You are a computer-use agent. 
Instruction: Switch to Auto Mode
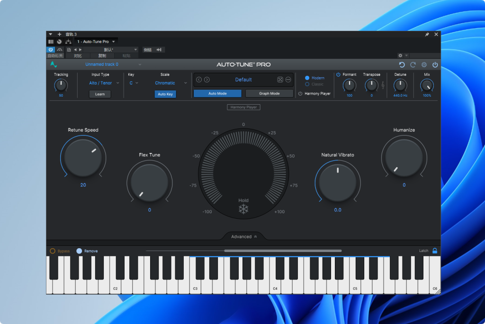click(217, 93)
